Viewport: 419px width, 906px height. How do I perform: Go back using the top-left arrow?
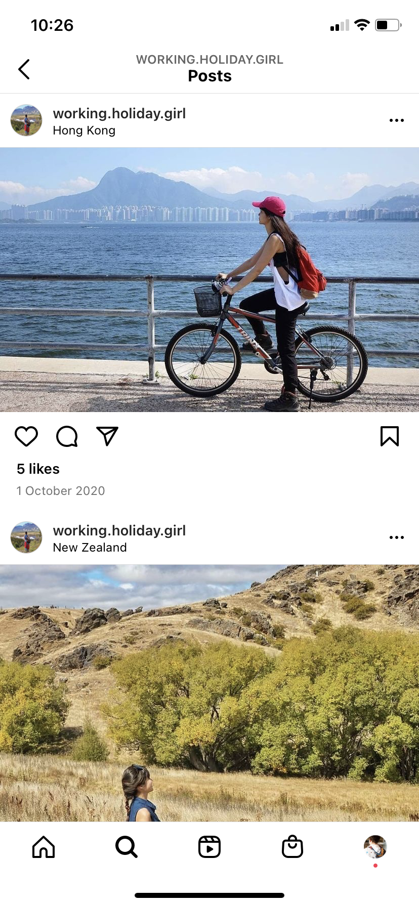[24, 69]
